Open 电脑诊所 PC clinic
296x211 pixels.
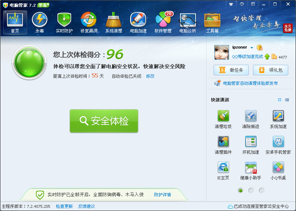coord(187,23)
